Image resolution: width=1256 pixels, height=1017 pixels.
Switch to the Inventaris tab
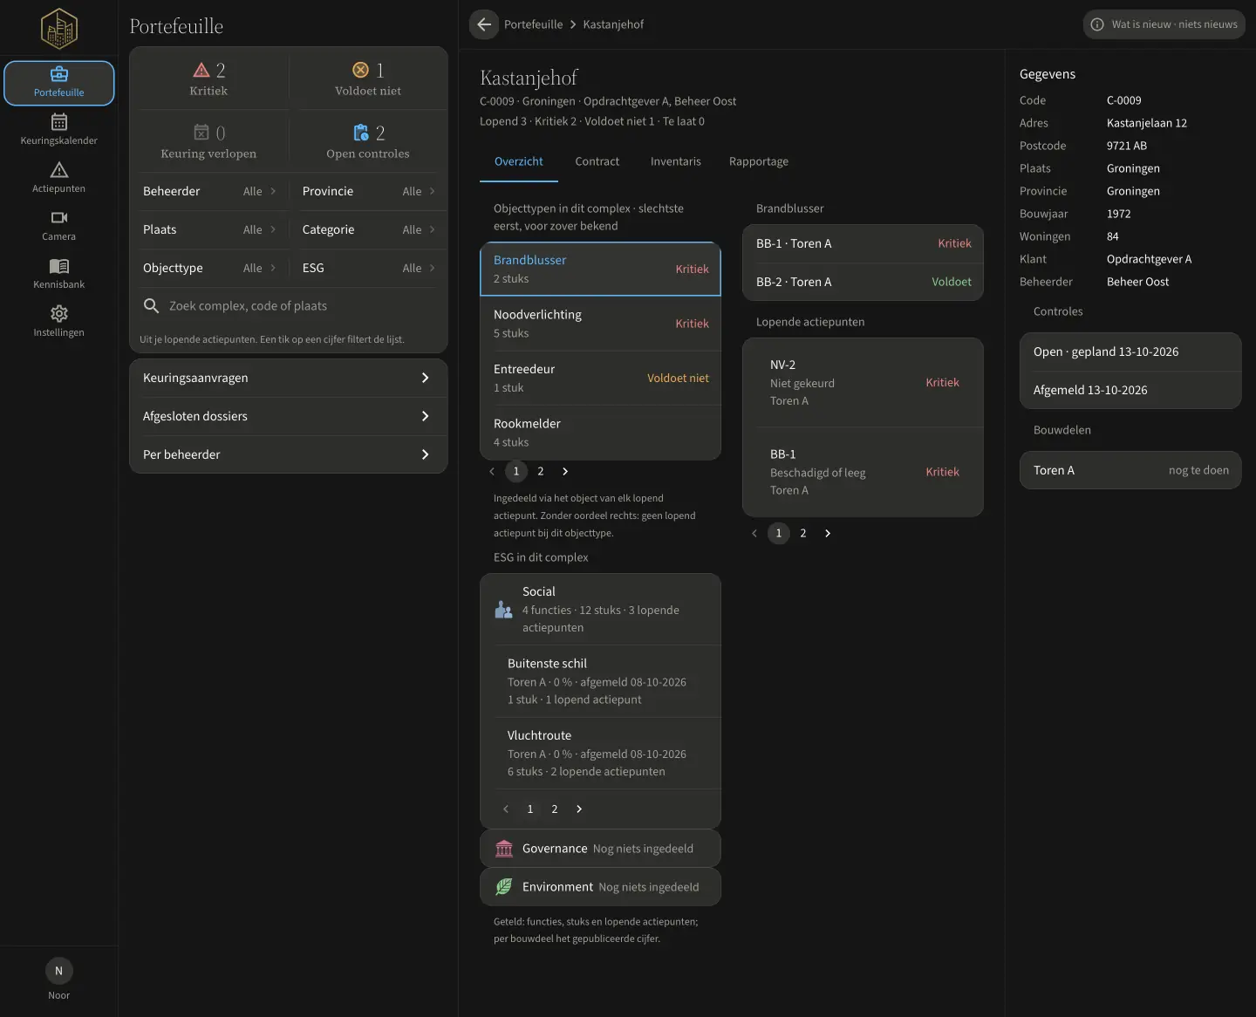[676, 161]
